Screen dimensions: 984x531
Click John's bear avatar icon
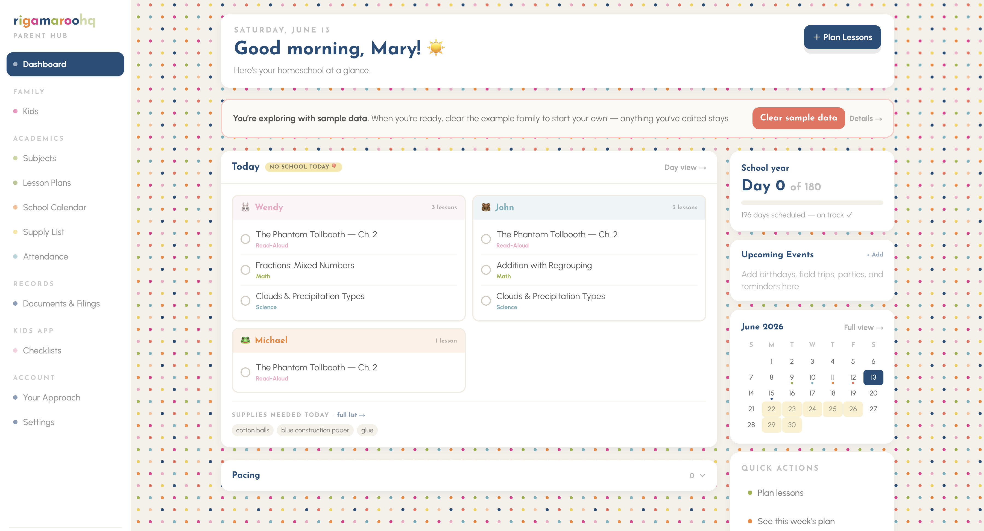coord(486,207)
